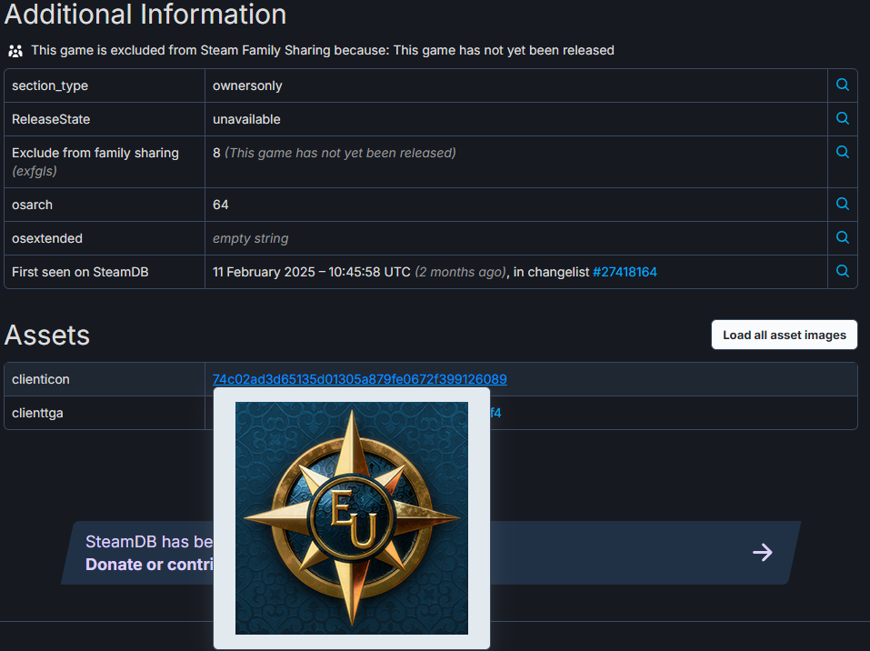
Task: Open the partially hidden clienttga hash link
Action: point(495,413)
